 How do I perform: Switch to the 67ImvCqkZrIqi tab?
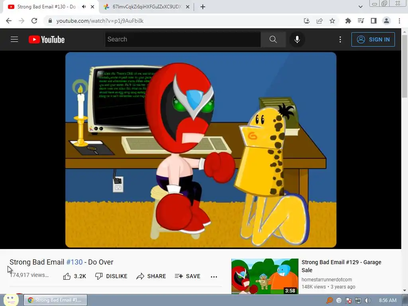tap(147, 7)
